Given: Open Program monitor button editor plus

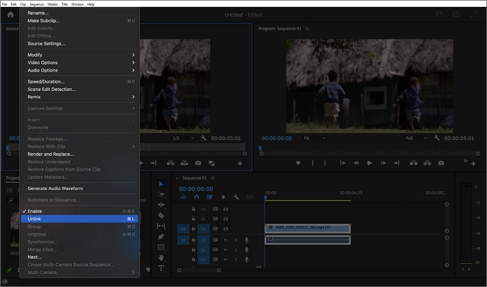Looking at the screenshot, I should point(473,164).
